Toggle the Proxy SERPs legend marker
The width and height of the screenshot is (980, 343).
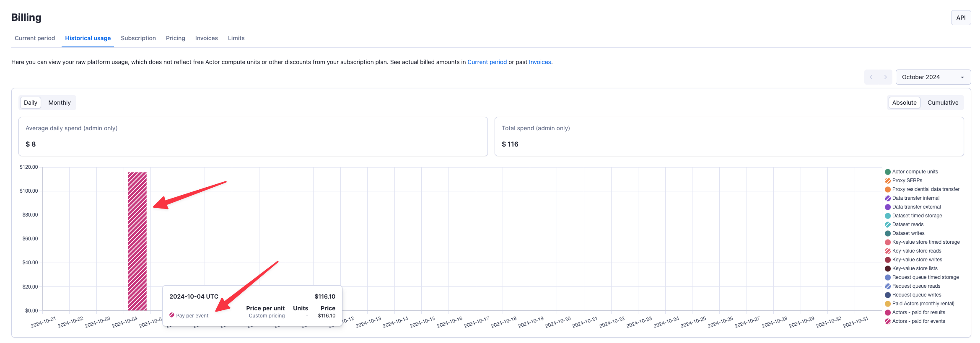coord(887,181)
